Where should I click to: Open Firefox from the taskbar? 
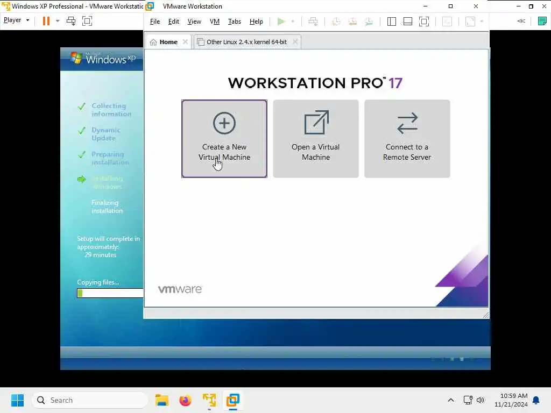tap(185, 400)
